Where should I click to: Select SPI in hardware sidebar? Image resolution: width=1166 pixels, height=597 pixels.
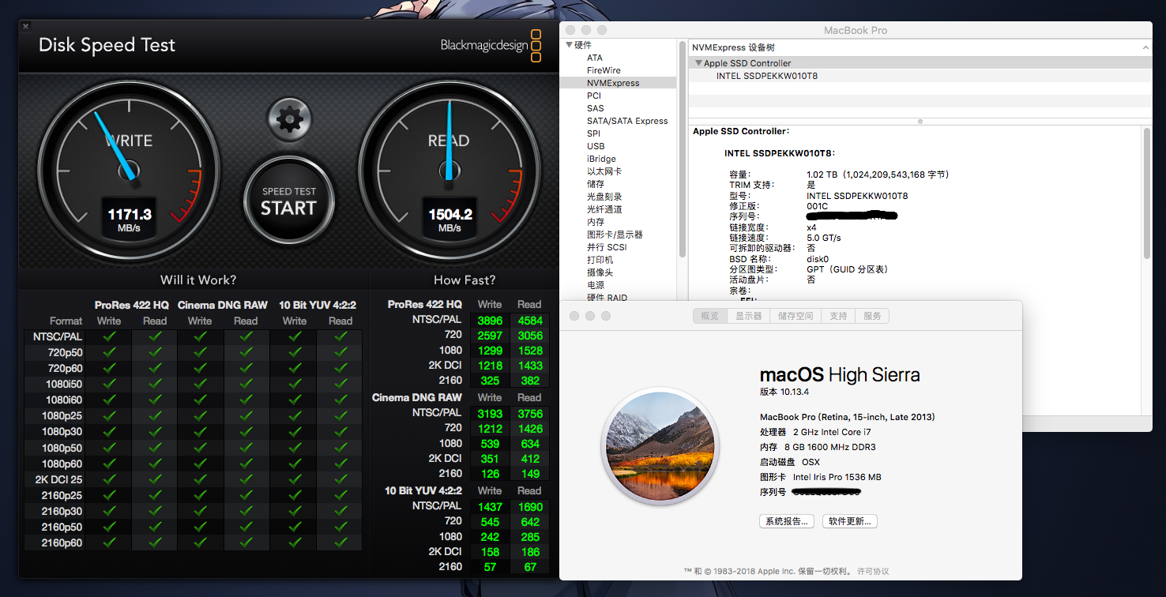(593, 133)
